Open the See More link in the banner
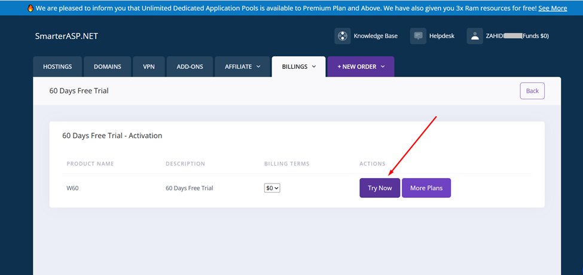Image resolution: width=583 pixels, height=275 pixels. [x=553, y=8]
